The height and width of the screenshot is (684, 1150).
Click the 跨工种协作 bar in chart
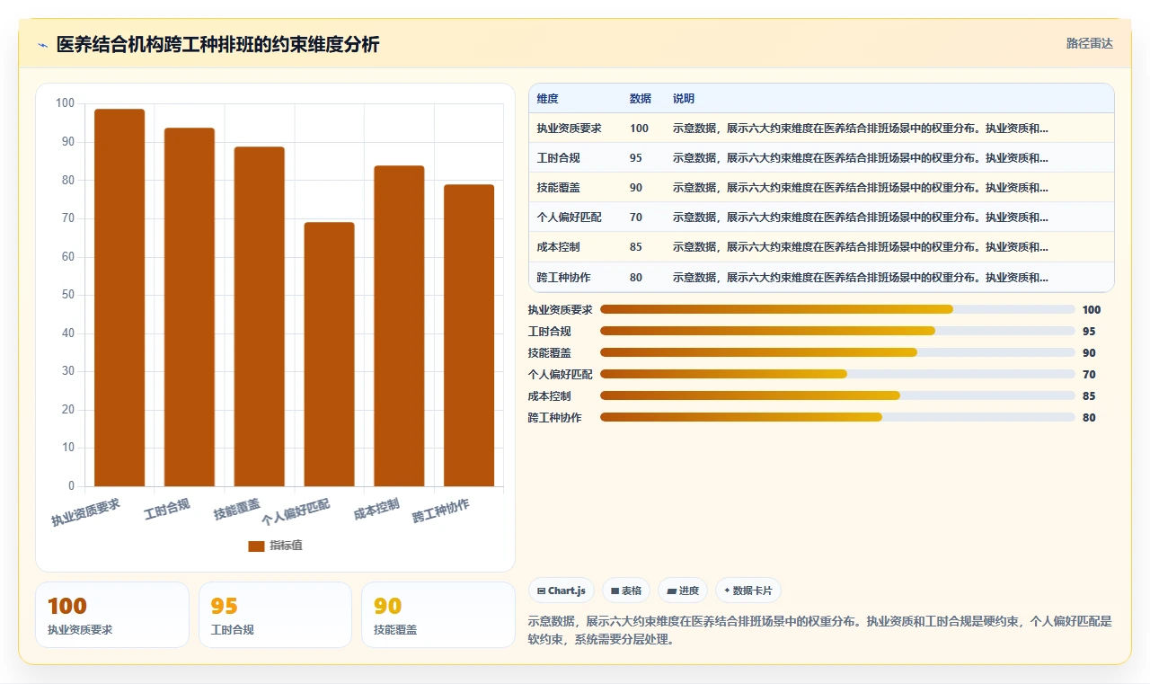click(x=469, y=335)
